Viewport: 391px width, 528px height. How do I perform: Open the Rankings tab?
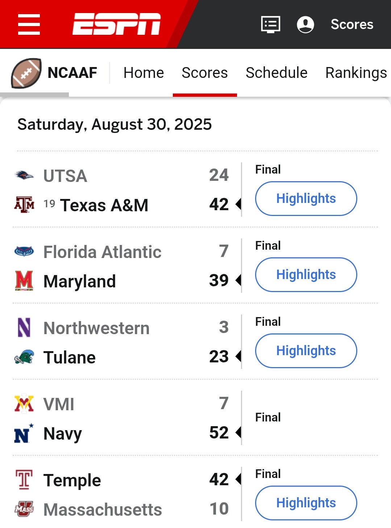pos(356,73)
